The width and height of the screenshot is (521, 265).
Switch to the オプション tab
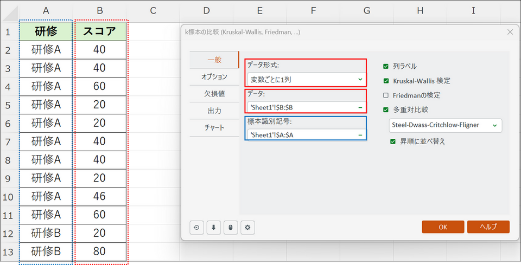click(x=214, y=77)
